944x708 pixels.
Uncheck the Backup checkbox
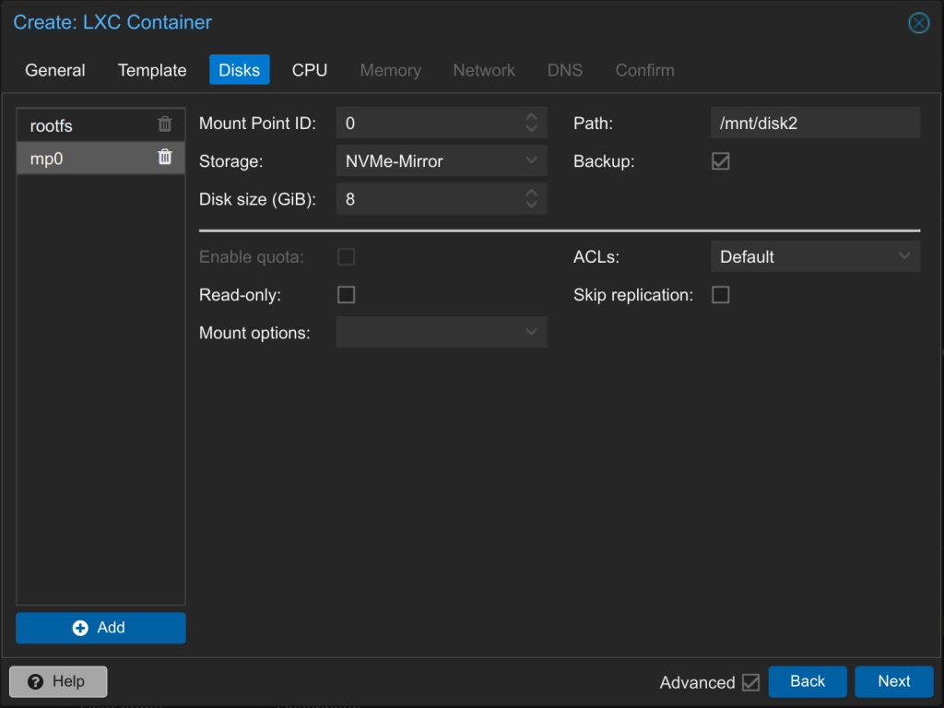(720, 160)
